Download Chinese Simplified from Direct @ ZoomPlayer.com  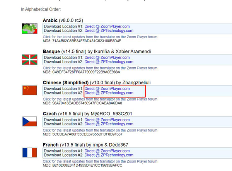pos(107,89)
